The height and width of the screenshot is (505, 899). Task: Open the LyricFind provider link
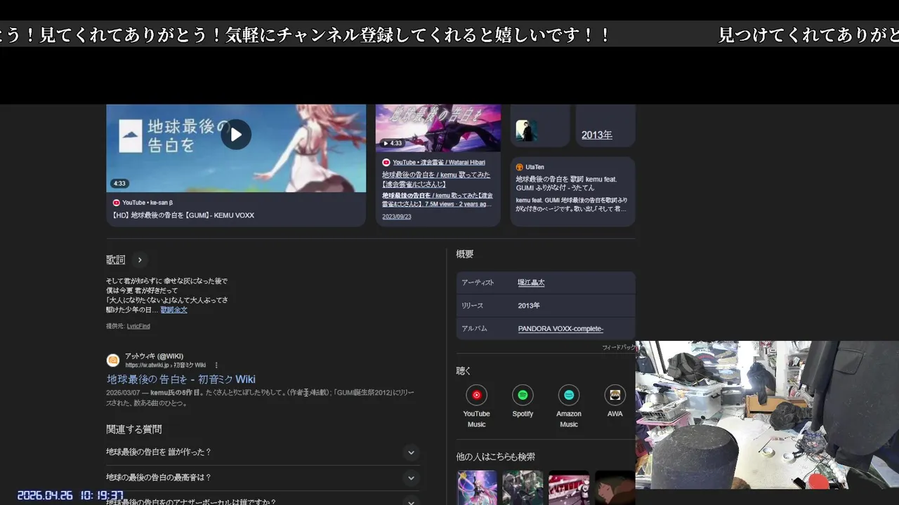138,326
